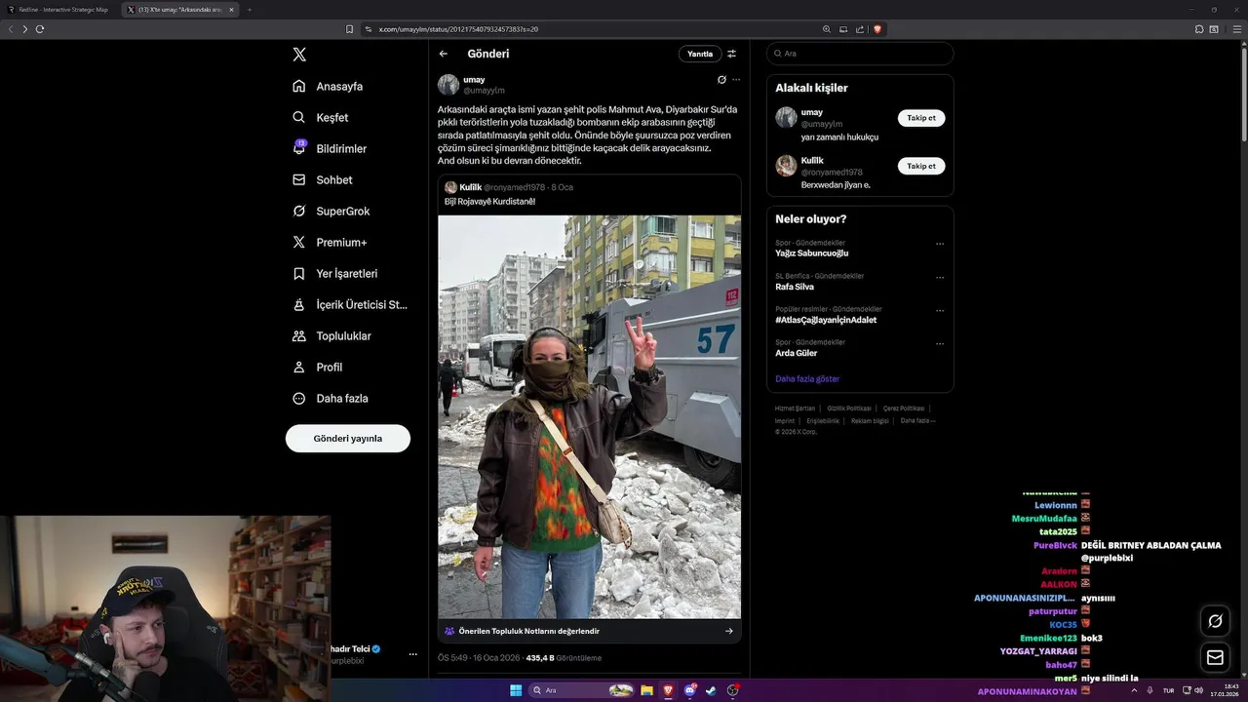
Task: Expand the Daha fazla menu
Action: [330, 398]
